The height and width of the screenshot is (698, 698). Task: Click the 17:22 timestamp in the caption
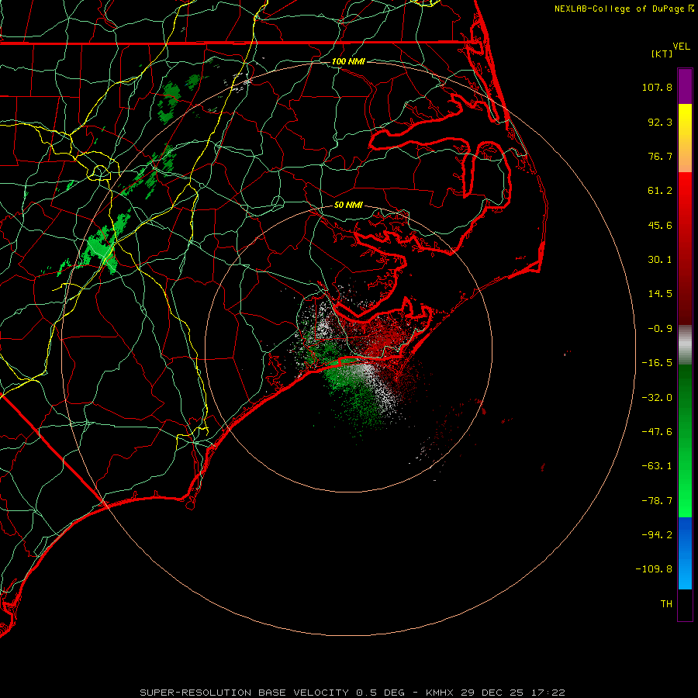point(548,693)
